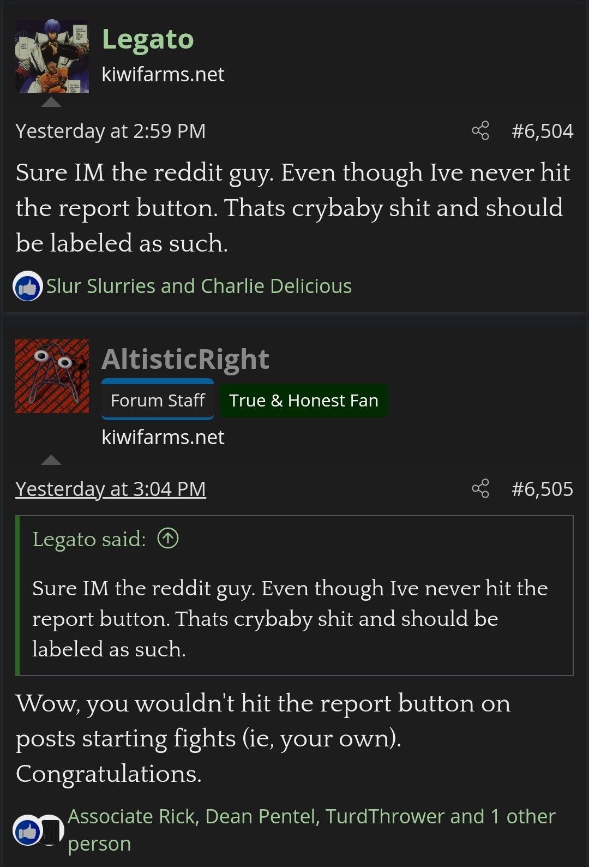Open AltisticRight's avatar thumbnail

(52, 376)
